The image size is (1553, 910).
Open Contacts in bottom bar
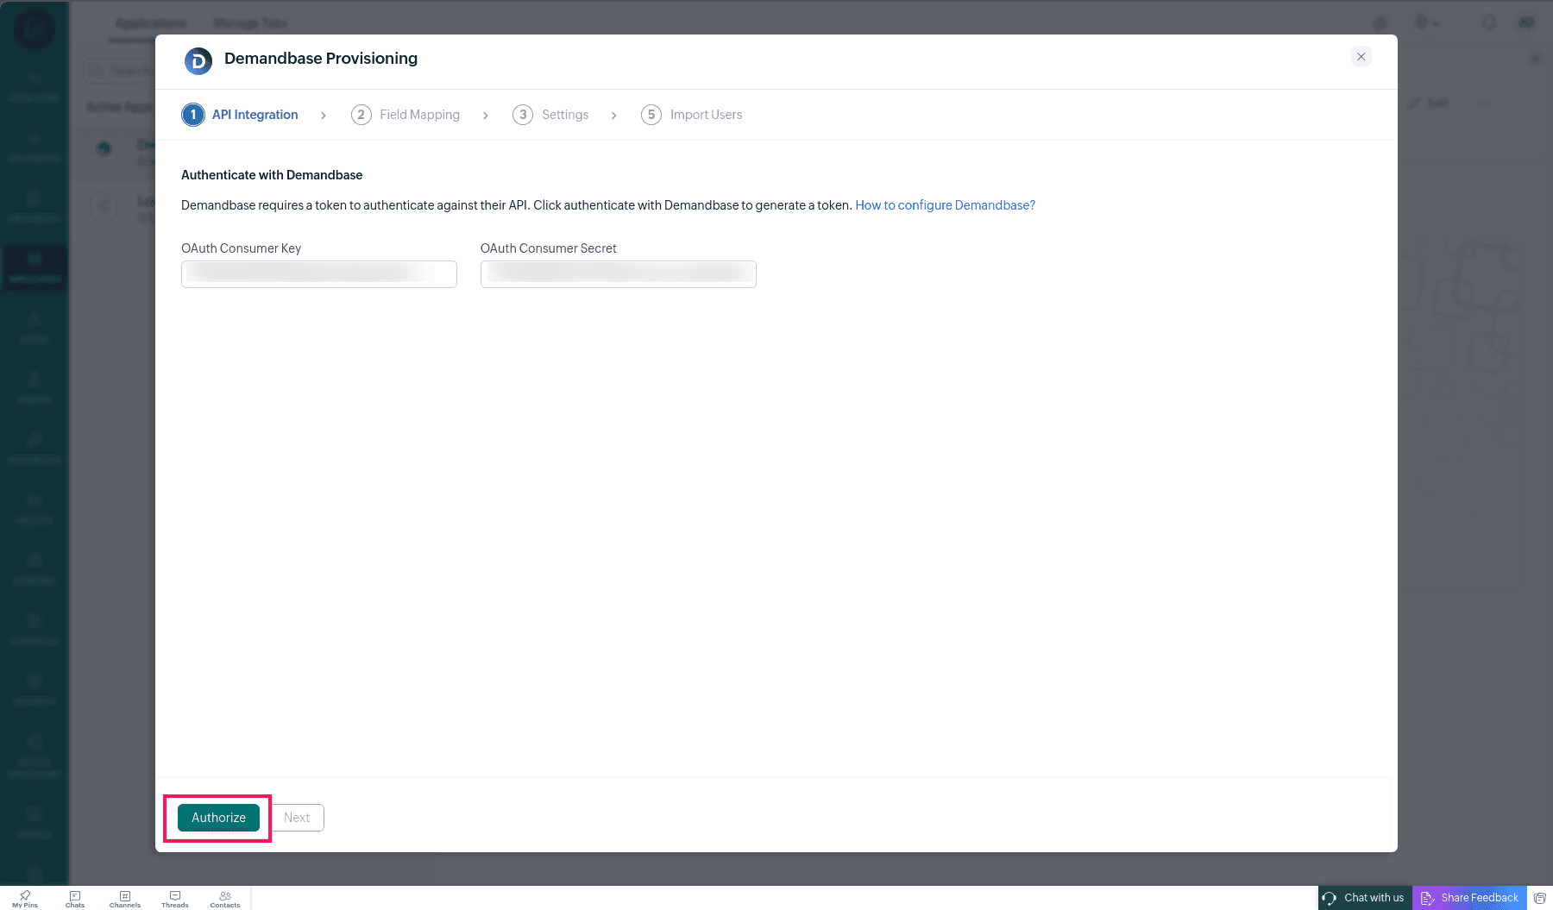[225, 899]
